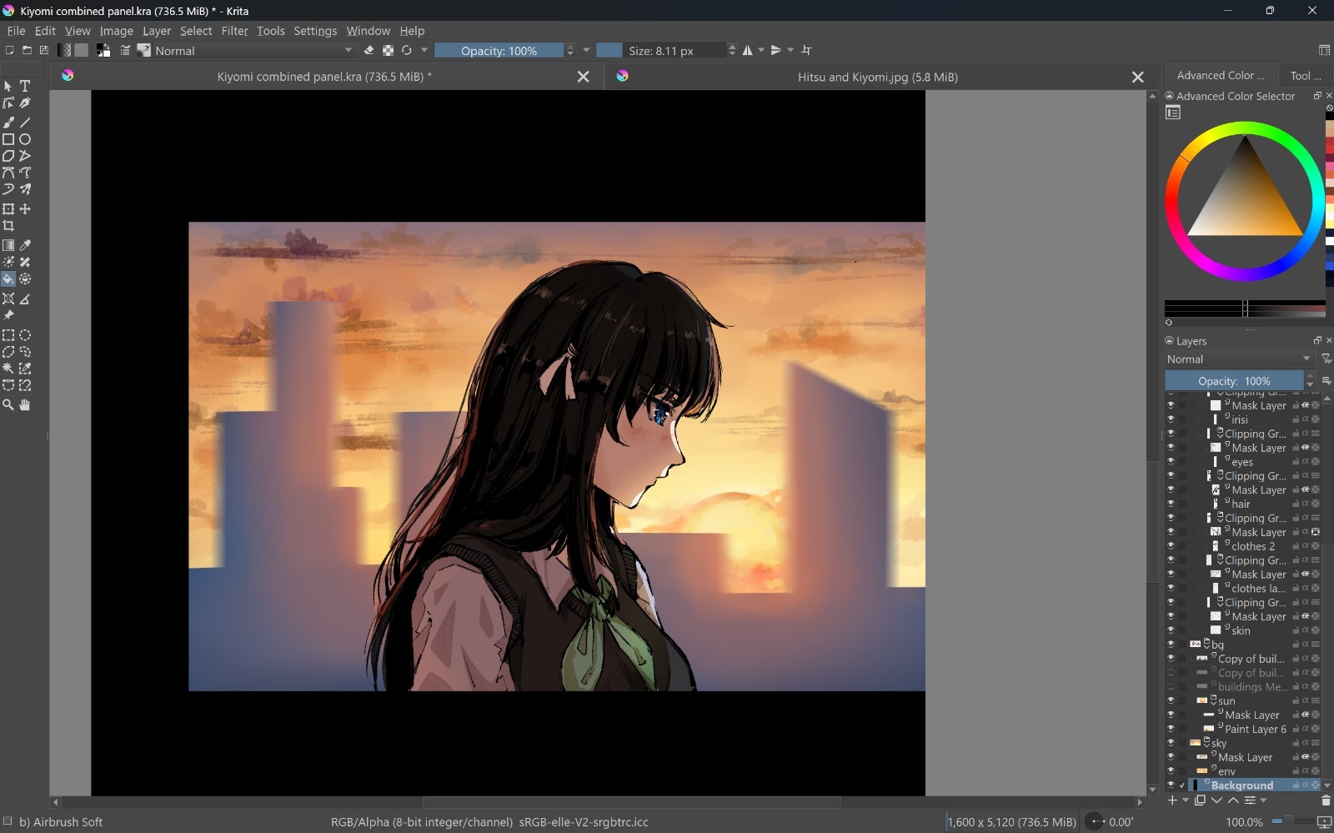The height and width of the screenshot is (833, 1334).
Task: Open the add layer type dropdown arrow
Action: 1186,800
